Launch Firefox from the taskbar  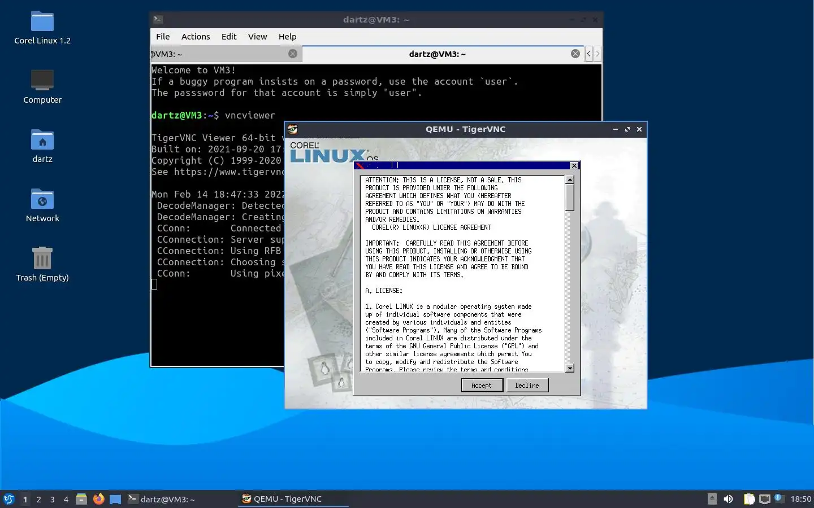coord(98,499)
